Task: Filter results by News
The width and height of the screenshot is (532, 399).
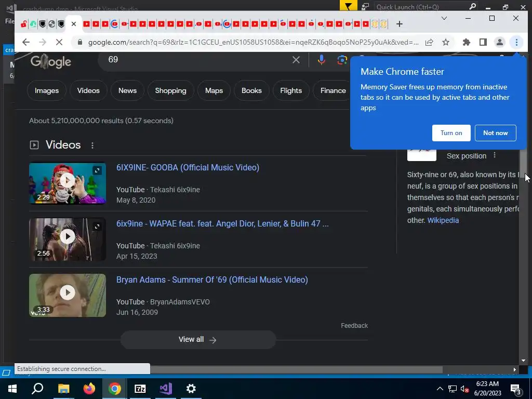Action: point(128,90)
